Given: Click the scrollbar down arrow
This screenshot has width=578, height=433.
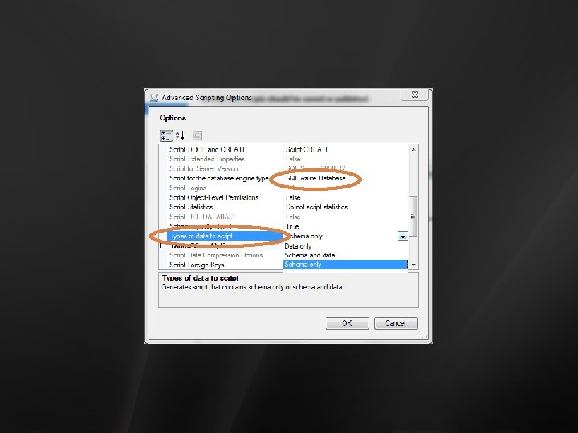Looking at the screenshot, I should tap(413, 265).
